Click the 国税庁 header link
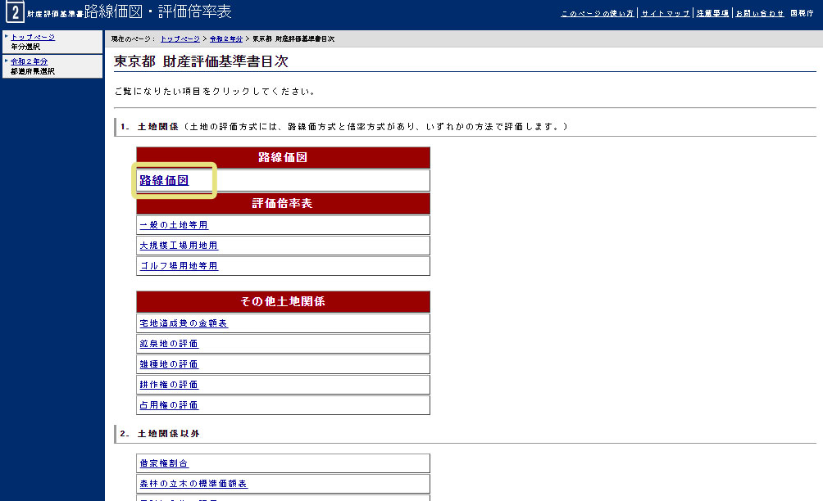Viewport: 823px width, 501px height. coord(802,14)
